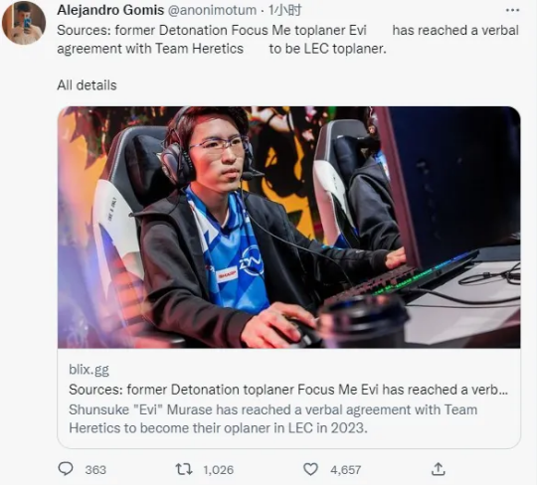Open Alejandro Gomis profile avatar
Screen dimensions: 537x485
click(24, 23)
